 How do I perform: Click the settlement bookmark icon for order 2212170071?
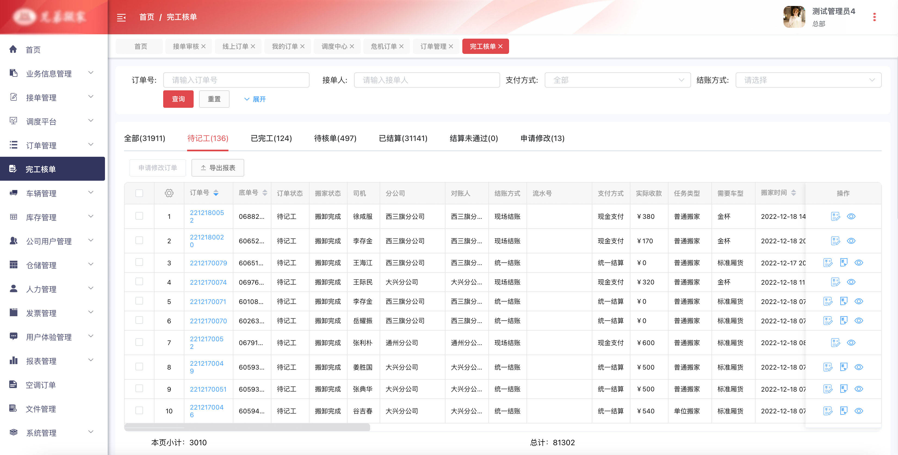point(843,301)
